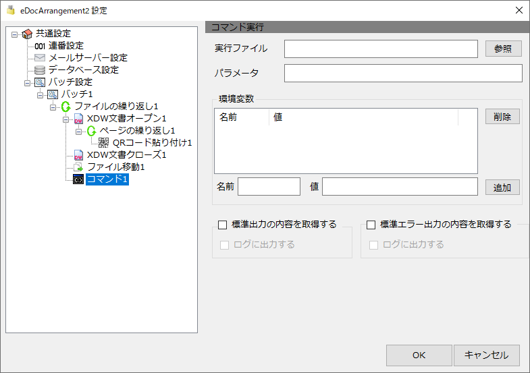Collapse the 共通設定 tree node
The image size is (530, 373).
(15, 34)
